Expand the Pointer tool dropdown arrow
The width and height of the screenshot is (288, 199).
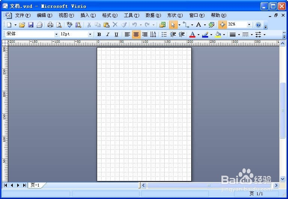[180, 25]
